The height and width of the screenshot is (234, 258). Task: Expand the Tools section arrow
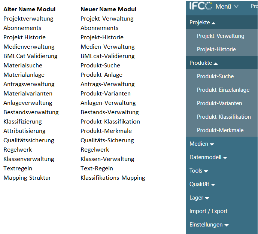[206, 171]
